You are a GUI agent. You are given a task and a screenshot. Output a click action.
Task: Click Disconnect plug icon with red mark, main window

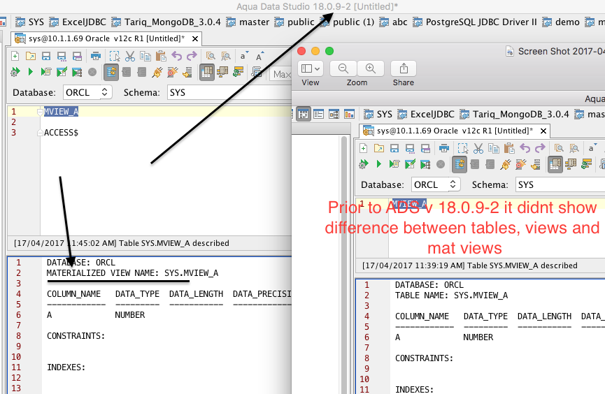pos(173,72)
